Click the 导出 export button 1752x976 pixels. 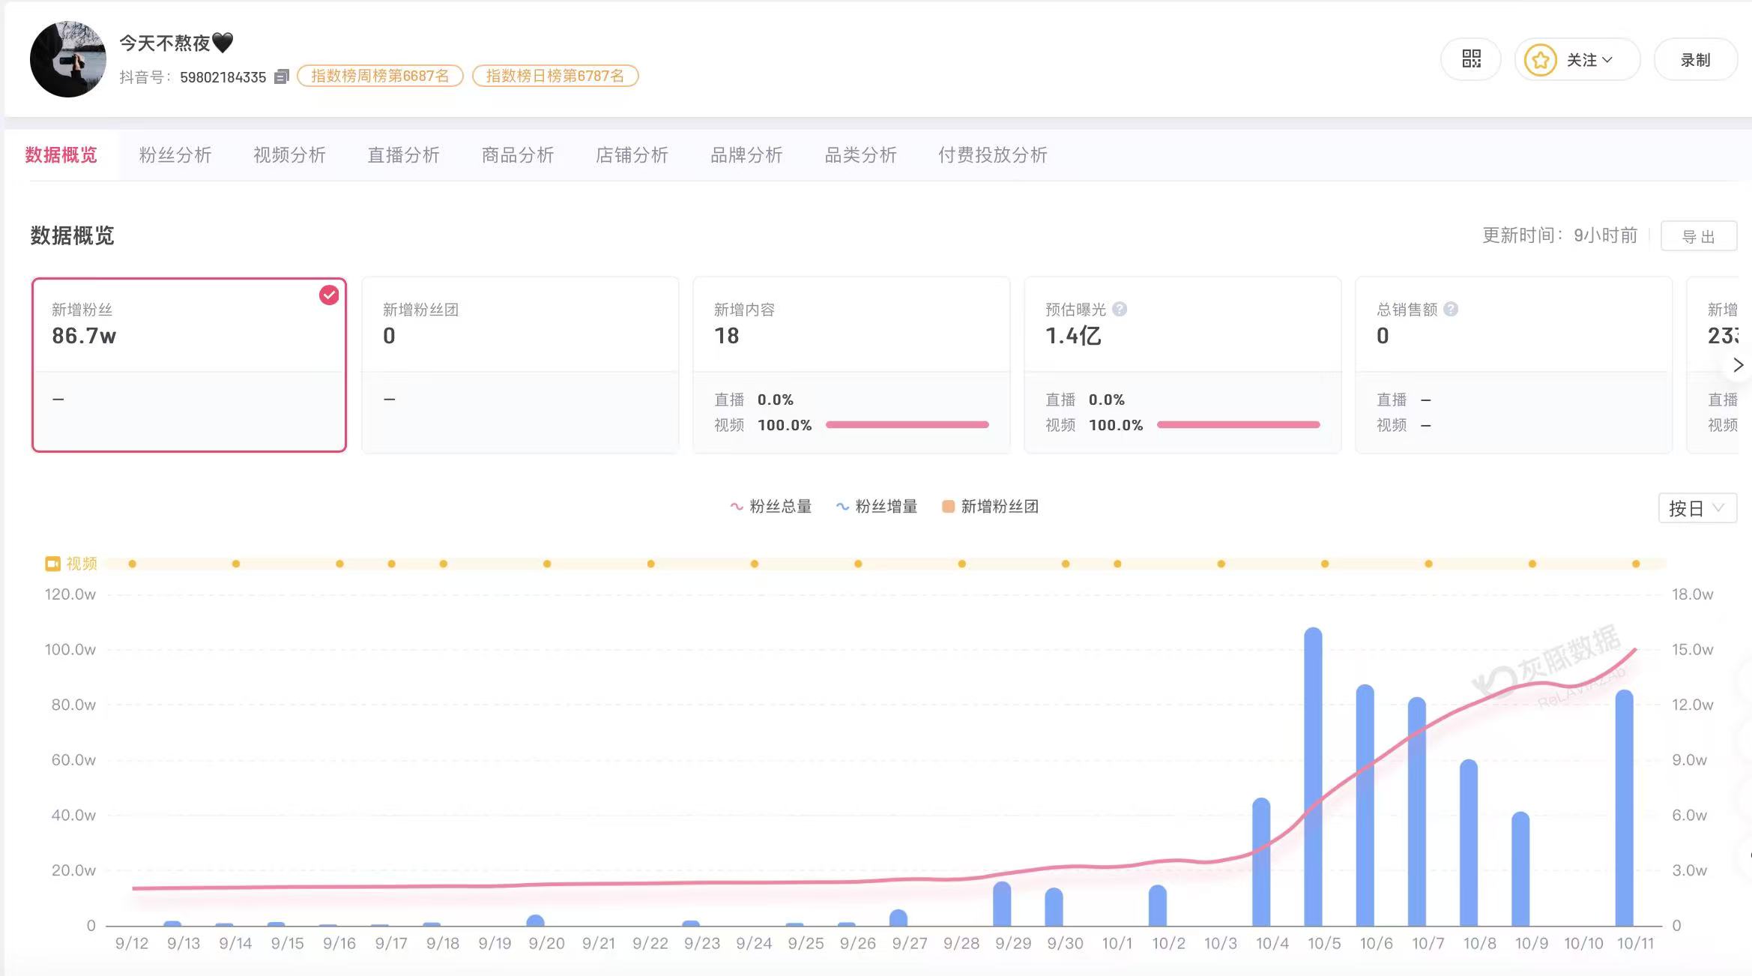(1699, 236)
